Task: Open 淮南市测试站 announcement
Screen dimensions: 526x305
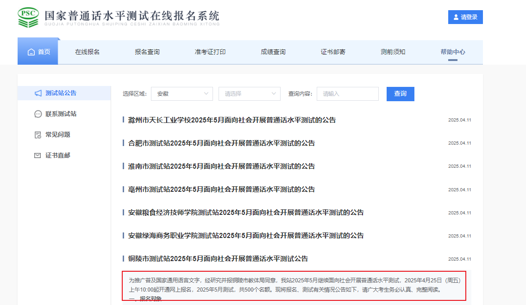Action: click(221, 166)
